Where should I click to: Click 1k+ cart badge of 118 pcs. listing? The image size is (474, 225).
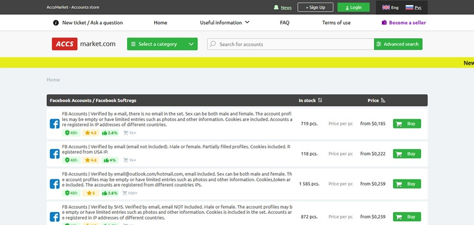click(130, 160)
